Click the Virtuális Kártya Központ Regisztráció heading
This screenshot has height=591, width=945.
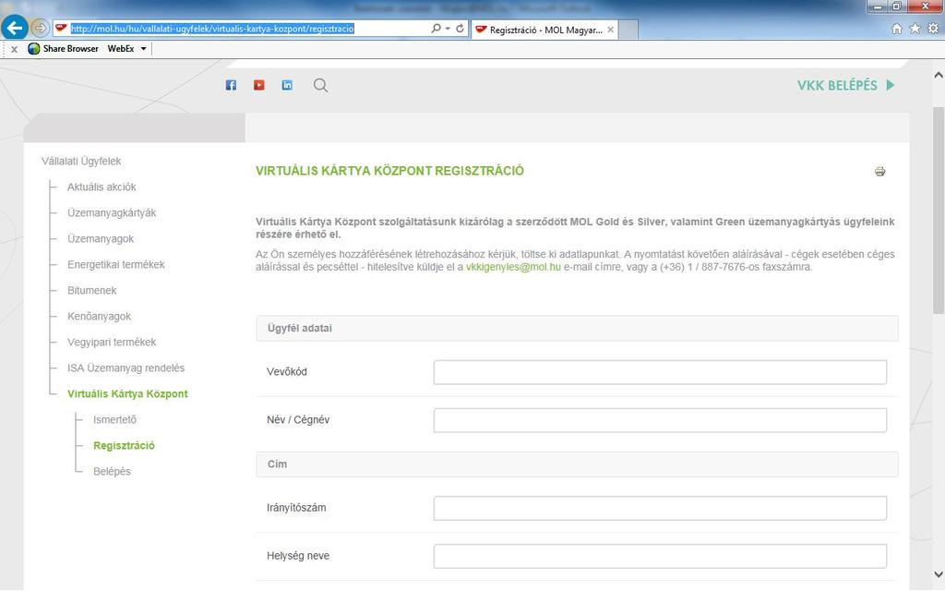[x=389, y=171]
